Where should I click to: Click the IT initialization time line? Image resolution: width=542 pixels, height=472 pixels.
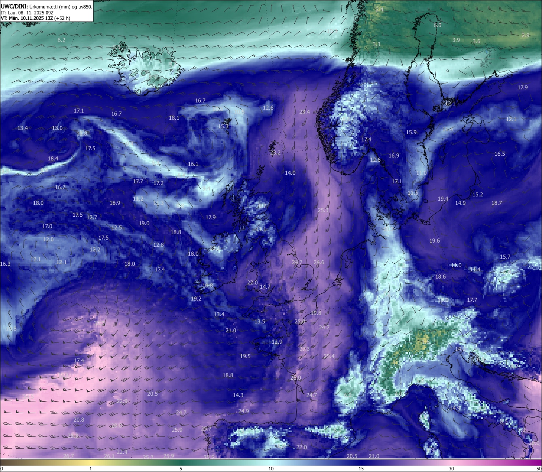click(x=27, y=13)
